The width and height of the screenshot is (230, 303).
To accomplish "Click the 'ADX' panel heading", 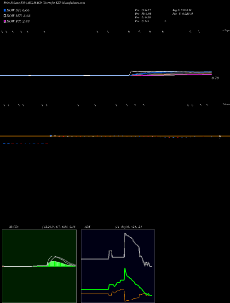I will [x=87, y=227].
